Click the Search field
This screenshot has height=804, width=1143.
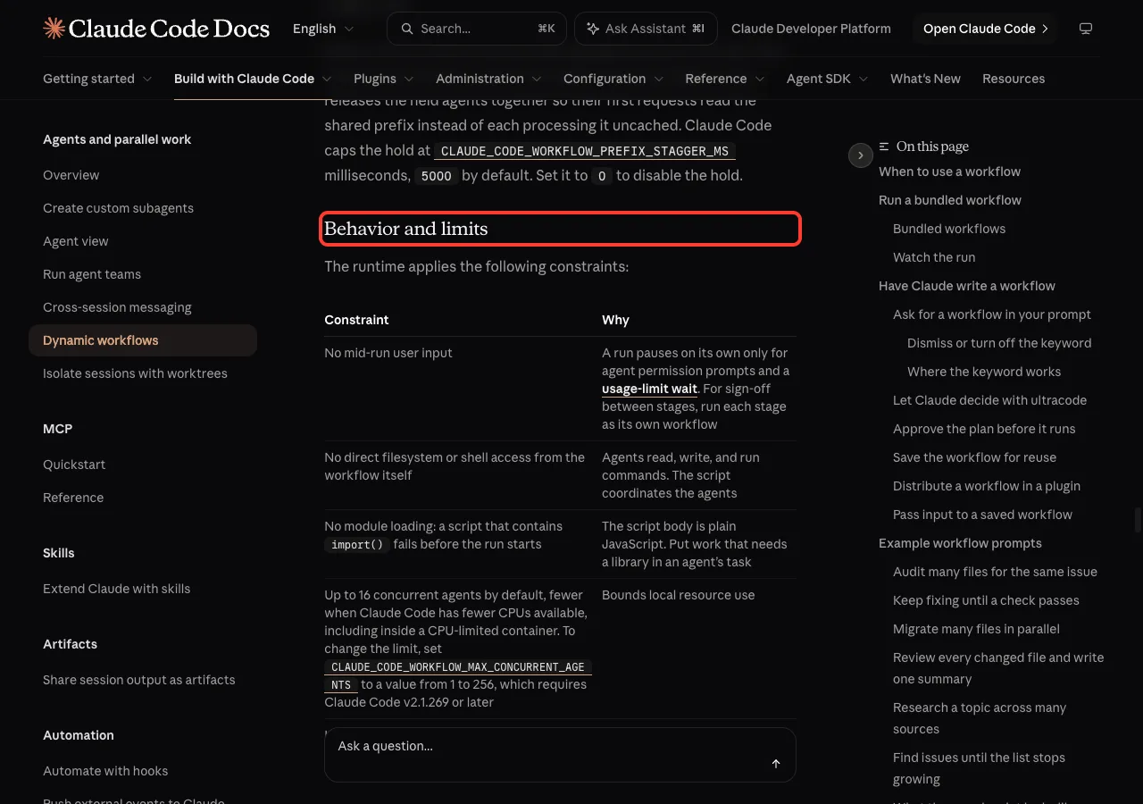(477, 29)
